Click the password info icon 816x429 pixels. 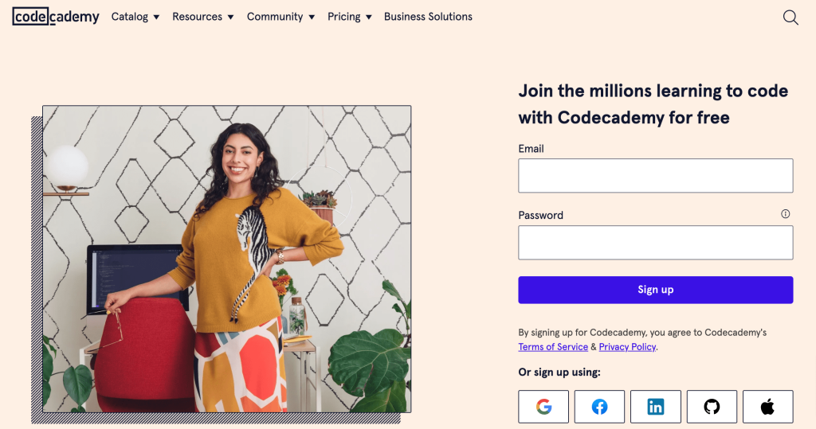coord(786,214)
